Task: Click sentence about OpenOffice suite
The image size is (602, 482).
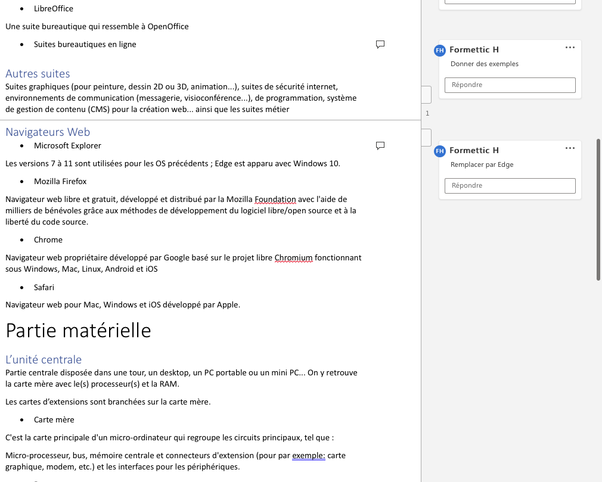Action: (97, 26)
